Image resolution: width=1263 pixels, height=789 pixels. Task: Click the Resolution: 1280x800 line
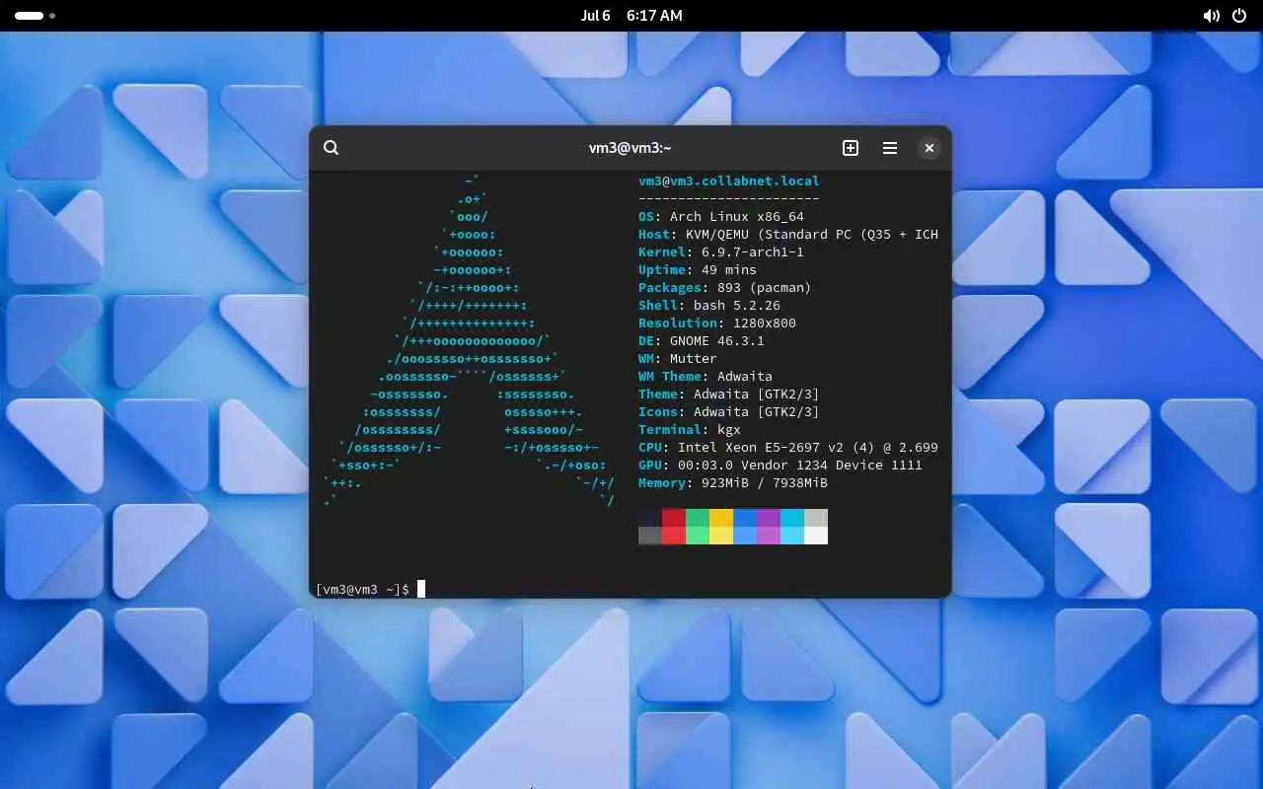pyautogui.click(x=717, y=323)
